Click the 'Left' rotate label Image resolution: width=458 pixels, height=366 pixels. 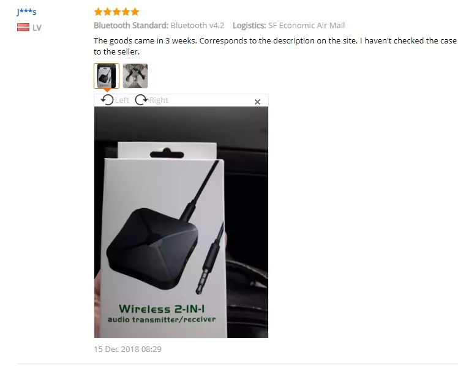coord(122,100)
